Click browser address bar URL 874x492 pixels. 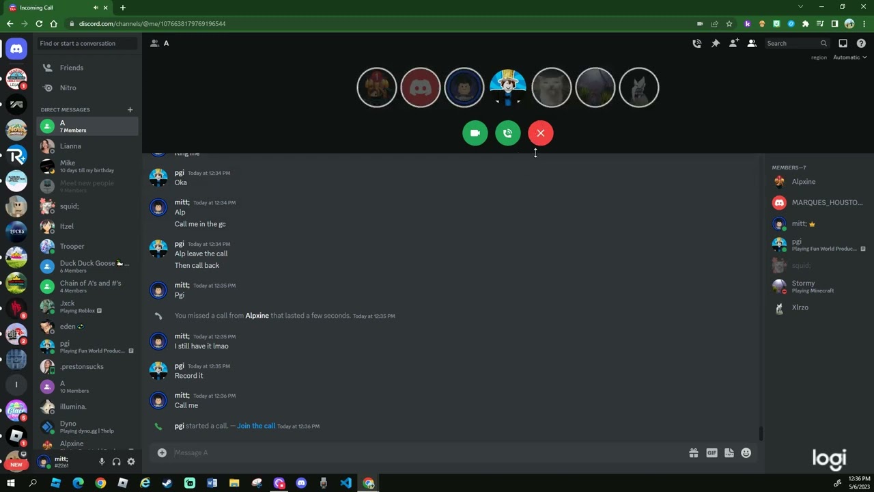(x=152, y=23)
